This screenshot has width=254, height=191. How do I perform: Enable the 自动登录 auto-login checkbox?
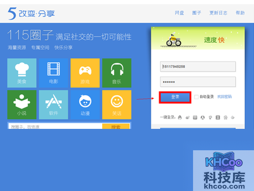click(x=197, y=97)
